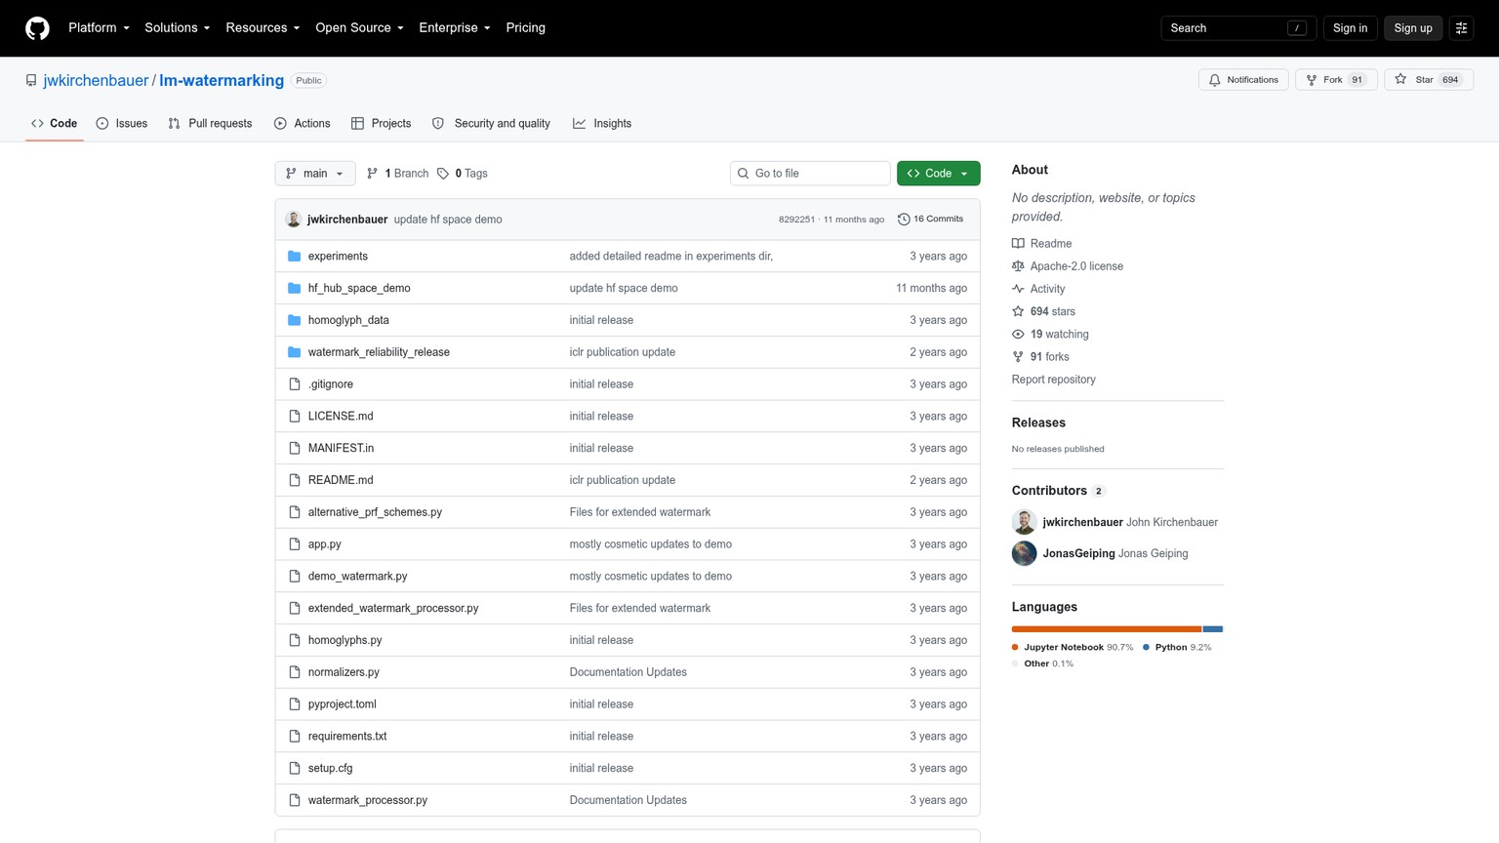
Task: Open the Pull requests tab
Action: point(210,124)
